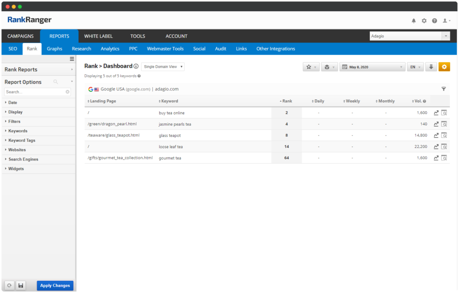Click the download report icon
This screenshot has width=459, height=293.
click(x=431, y=67)
